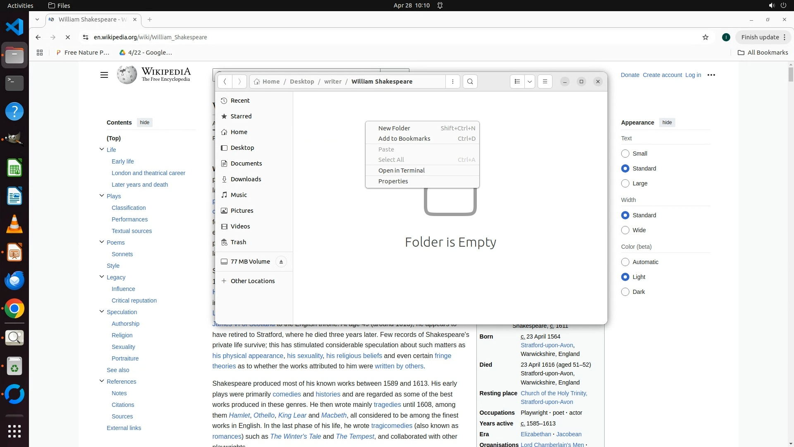794x447 pixels.
Task: Select the Small text size option
Action: click(625, 154)
